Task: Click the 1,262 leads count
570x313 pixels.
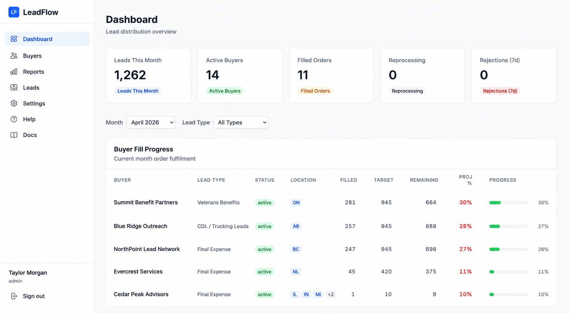Action: pyautogui.click(x=130, y=75)
